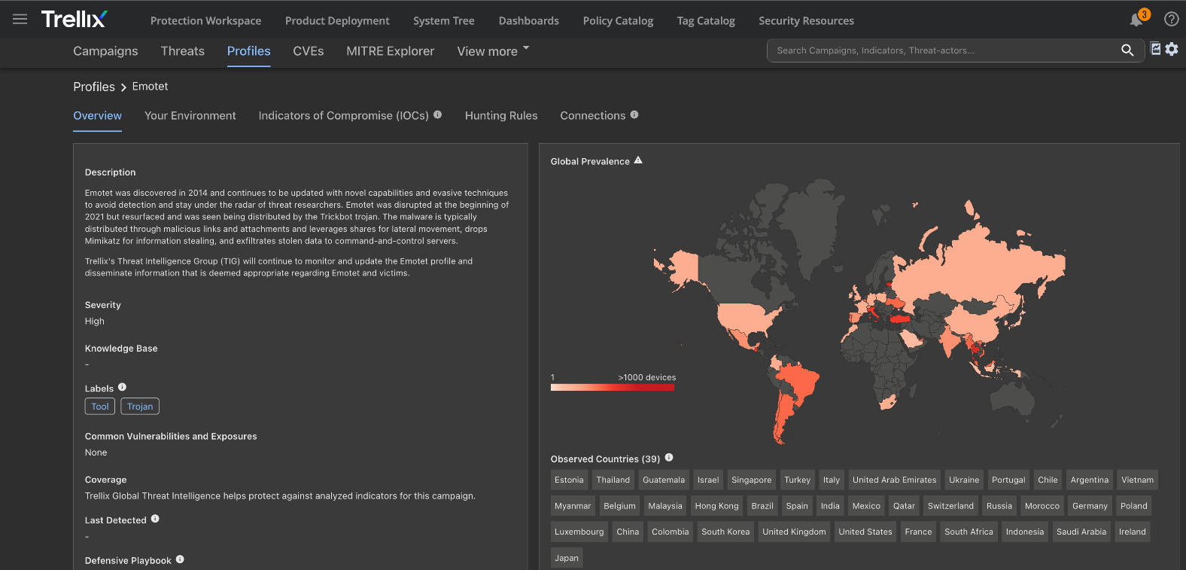The width and height of the screenshot is (1186, 570).
Task: Open System Tree menu
Action: tap(444, 21)
